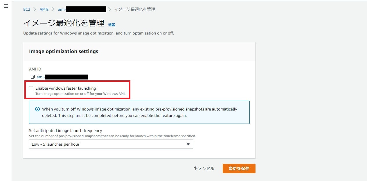Viewport: 367px width, 181px height.
Task: Go to AMIs breadcrumb link
Action: click(x=44, y=9)
